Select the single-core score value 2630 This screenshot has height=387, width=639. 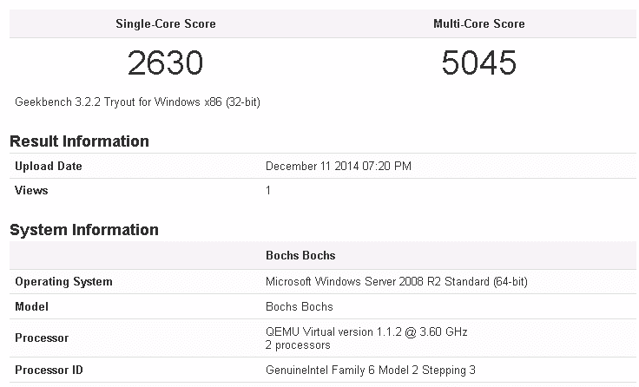click(165, 62)
